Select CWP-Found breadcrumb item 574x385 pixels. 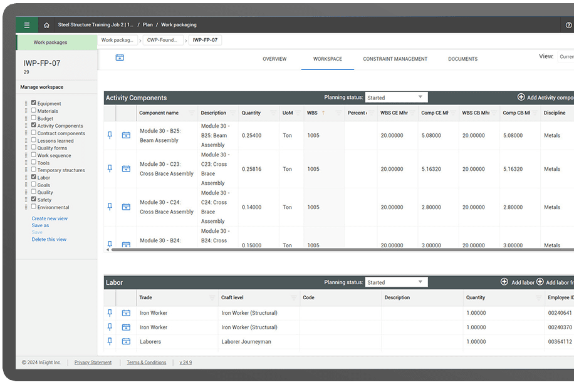pyautogui.click(x=161, y=40)
